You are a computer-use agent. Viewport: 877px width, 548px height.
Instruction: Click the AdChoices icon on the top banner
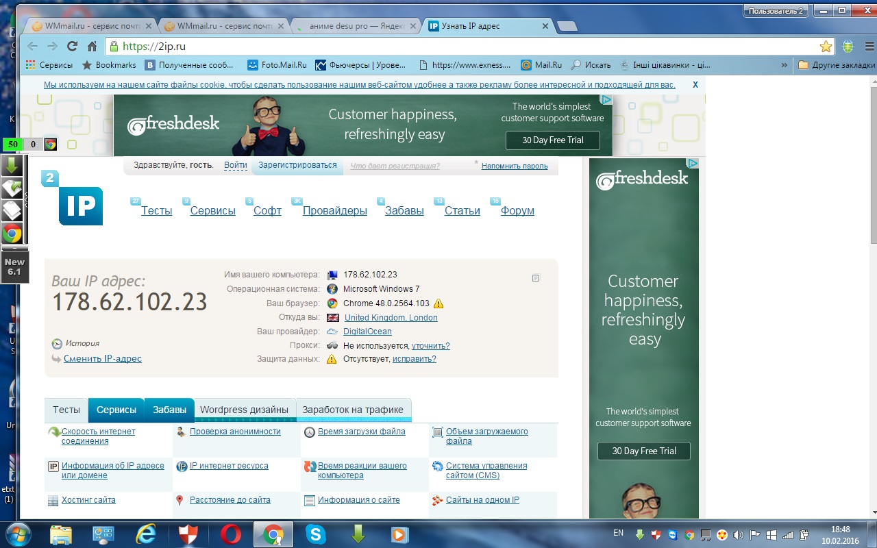(606, 99)
